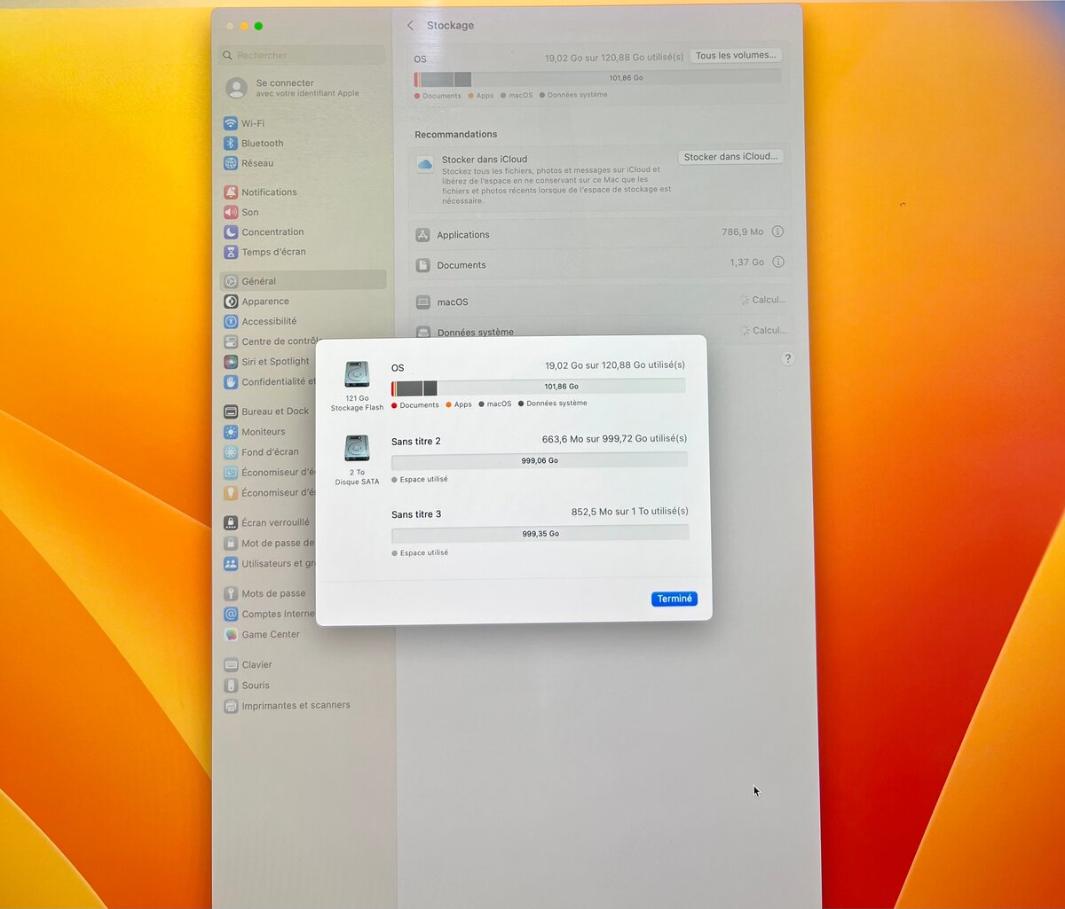Image resolution: width=1065 pixels, height=909 pixels.
Task: Open Temps d'écran from the sidebar
Action: [272, 252]
